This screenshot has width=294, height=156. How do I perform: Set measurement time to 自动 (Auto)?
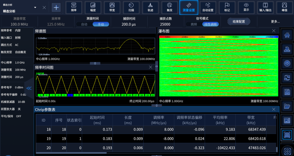pyautogui.click(x=84, y=24)
